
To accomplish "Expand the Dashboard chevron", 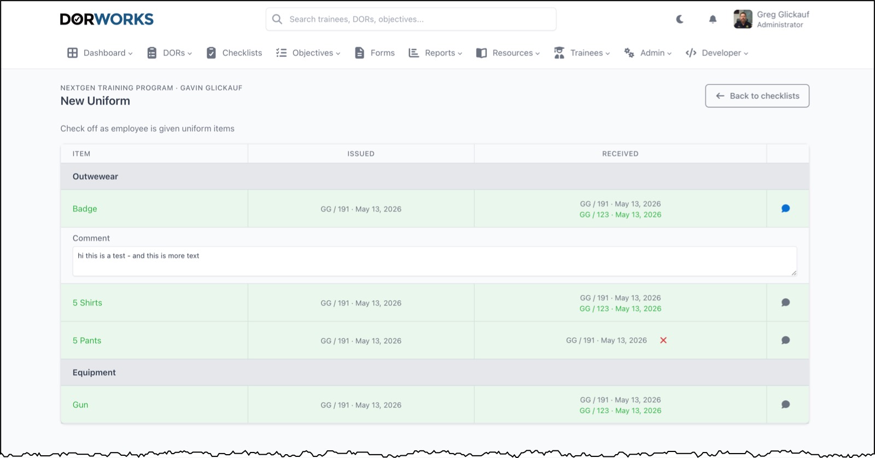I will [x=130, y=54].
